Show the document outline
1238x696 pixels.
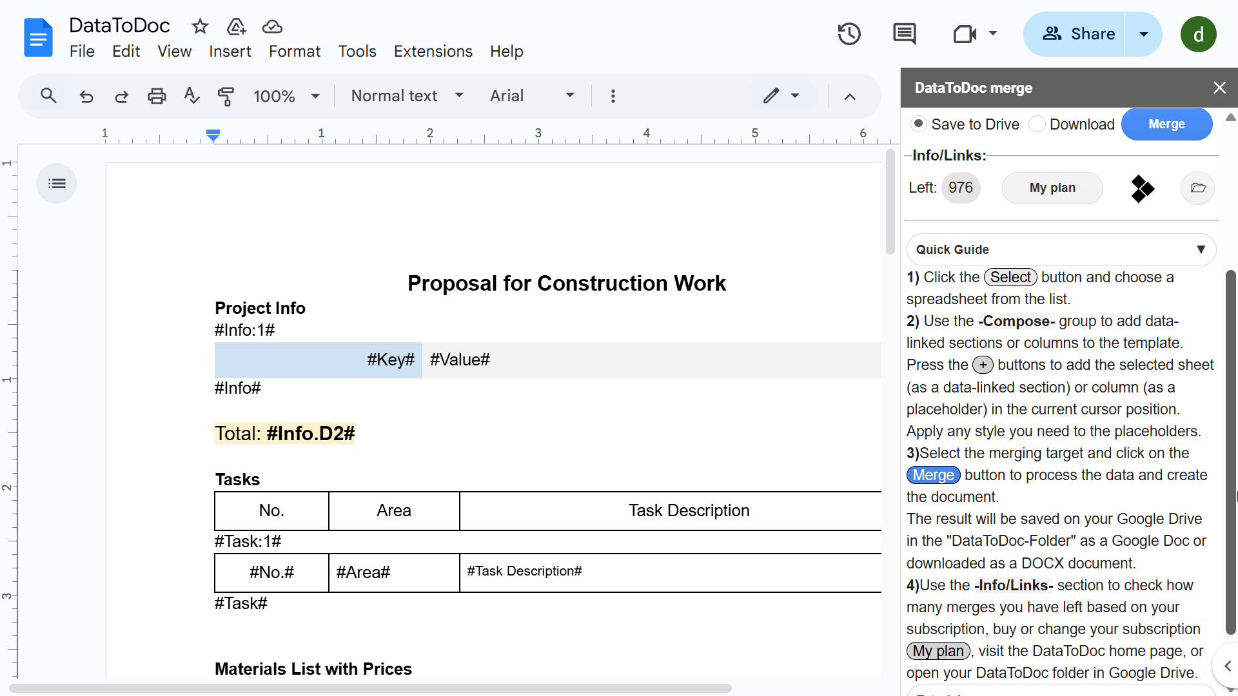[x=57, y=184]
